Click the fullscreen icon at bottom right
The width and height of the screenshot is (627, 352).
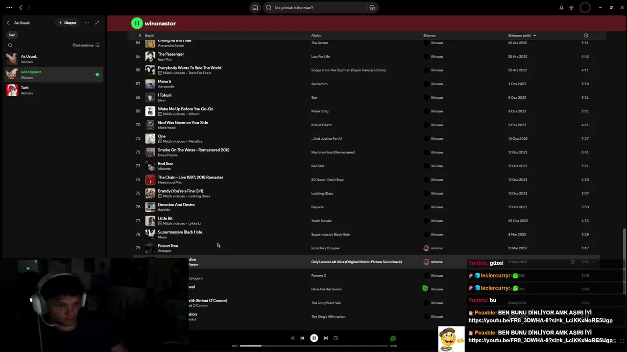pos(622,341)
